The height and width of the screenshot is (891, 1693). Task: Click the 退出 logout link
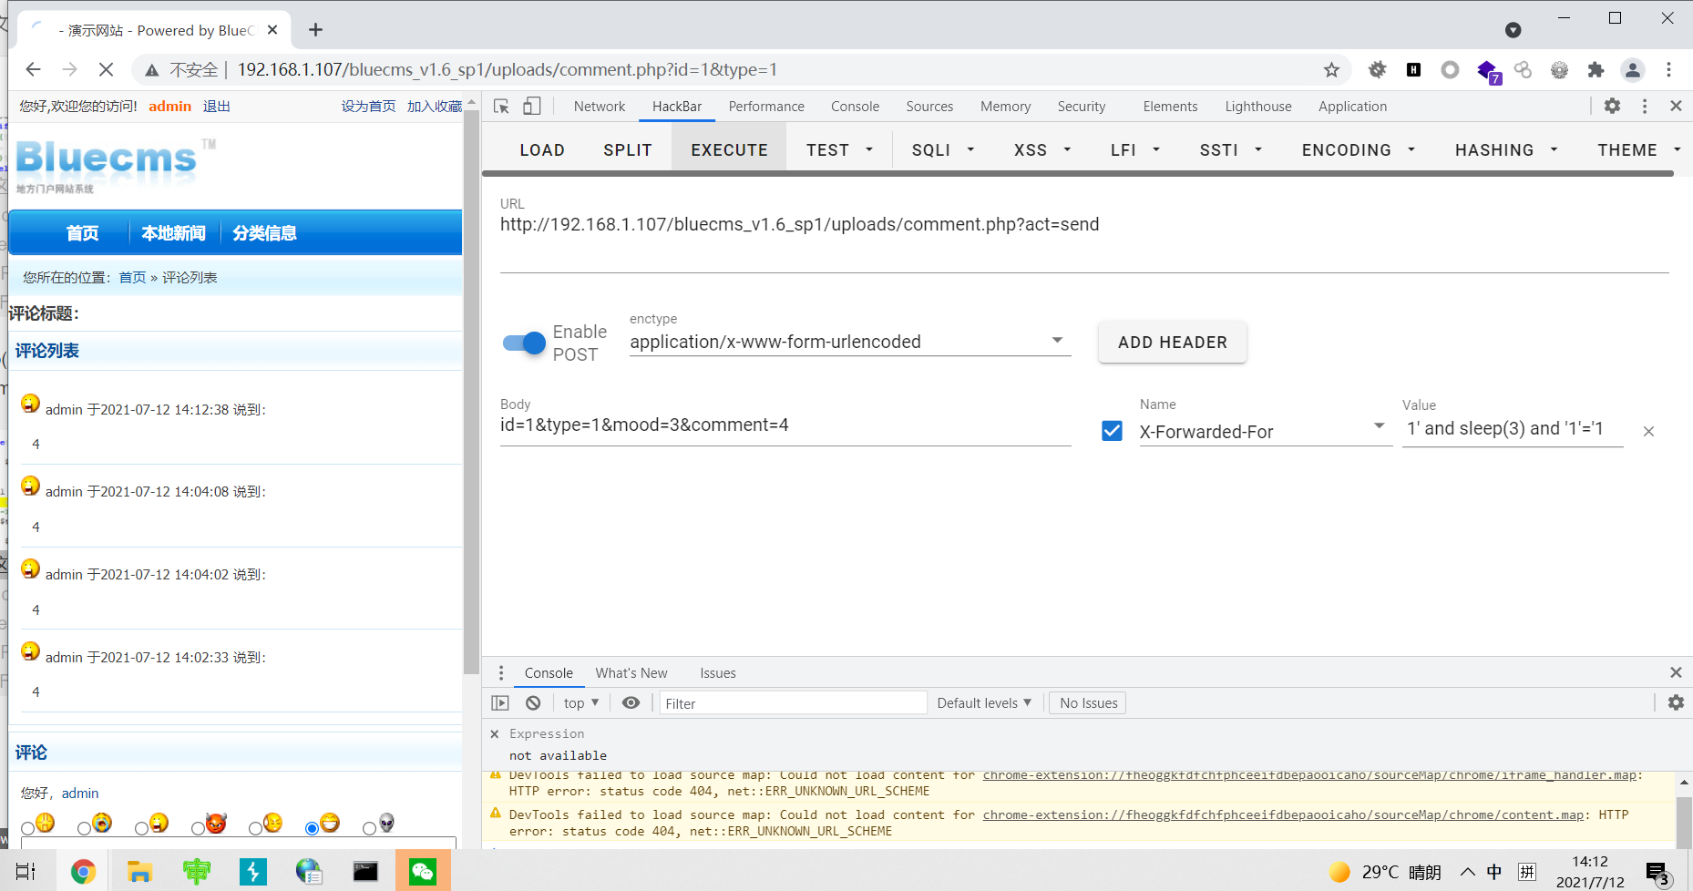tap(216, 106)
